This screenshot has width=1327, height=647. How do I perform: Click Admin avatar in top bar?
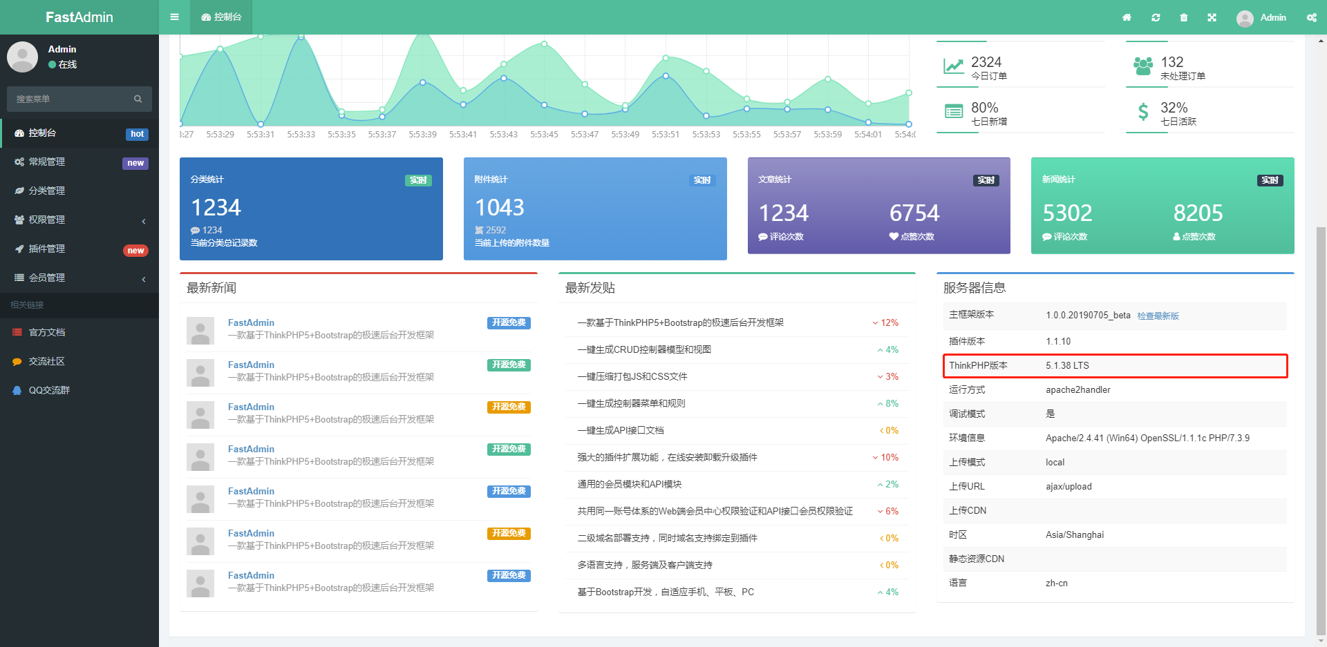1245,18
